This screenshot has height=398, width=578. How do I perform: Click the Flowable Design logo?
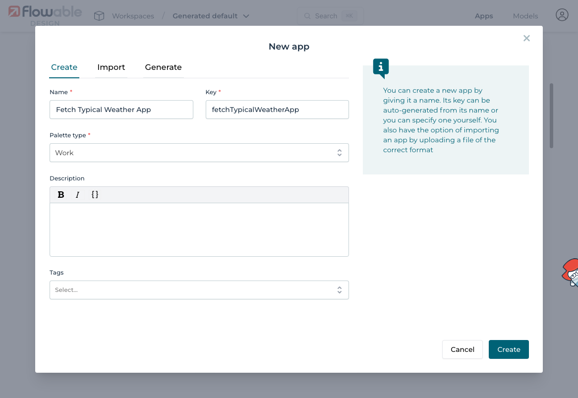44,14
